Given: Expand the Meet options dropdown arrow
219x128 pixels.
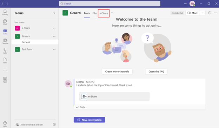Looking at the screenshot, I should [x=203, y=13].
